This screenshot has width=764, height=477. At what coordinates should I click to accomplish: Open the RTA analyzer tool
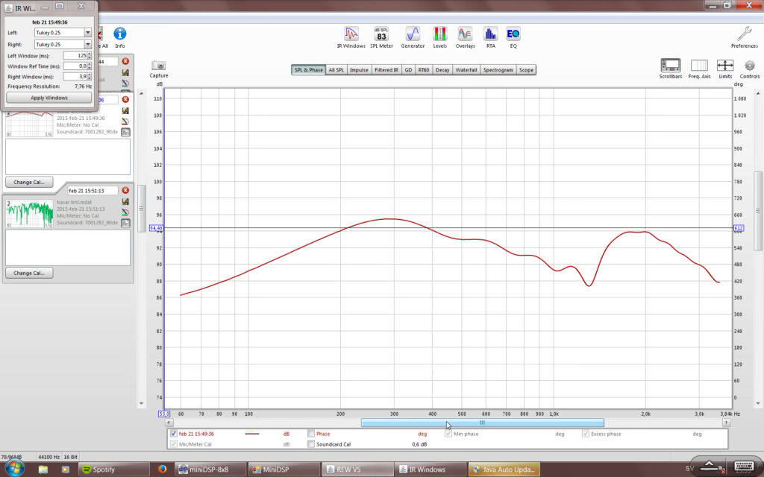[x=490, y=34]
